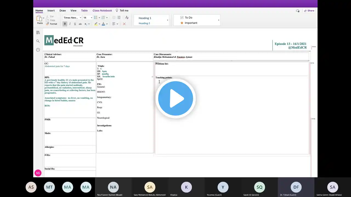Expand the numbered list style dropdown arrow

pyautogui.click(x=107, y=18)
